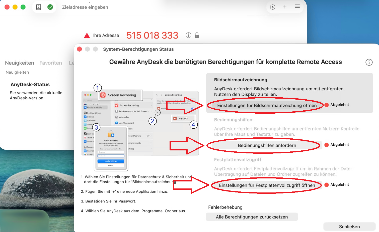Click Alle Berechtigungen zurücksetzen button
This screenshot has height=232, width=379.
tap(252, 217)
